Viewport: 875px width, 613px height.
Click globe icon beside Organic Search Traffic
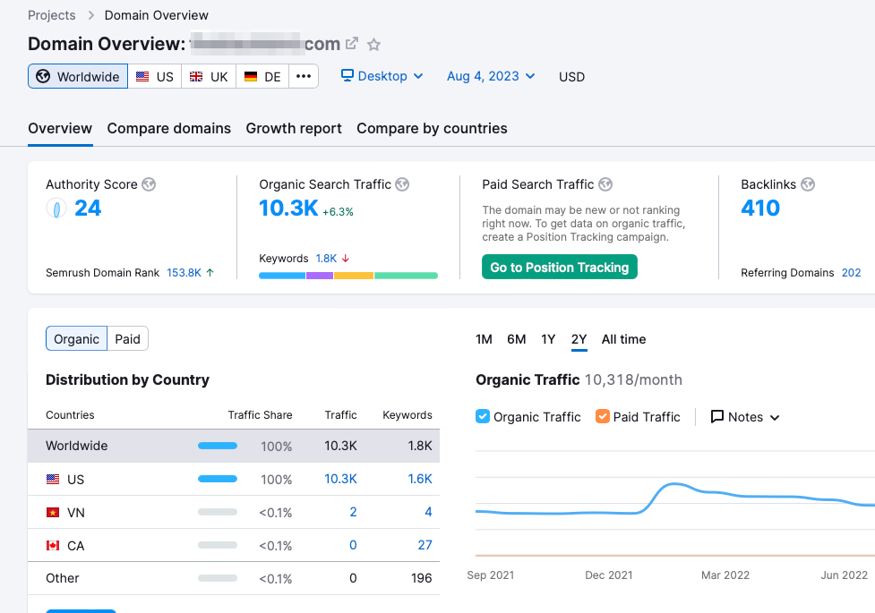coord(402,184)
